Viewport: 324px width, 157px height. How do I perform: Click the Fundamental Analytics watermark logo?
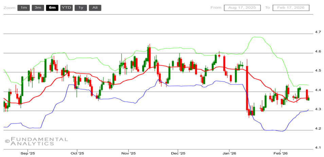(x=36, y=141)
